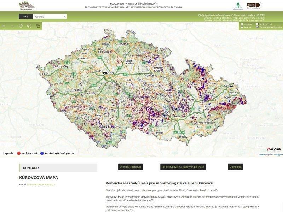Click the reset map extent icon
This screenshot has width=283, height=212.
pyautogui.click(x=29, y=26)
